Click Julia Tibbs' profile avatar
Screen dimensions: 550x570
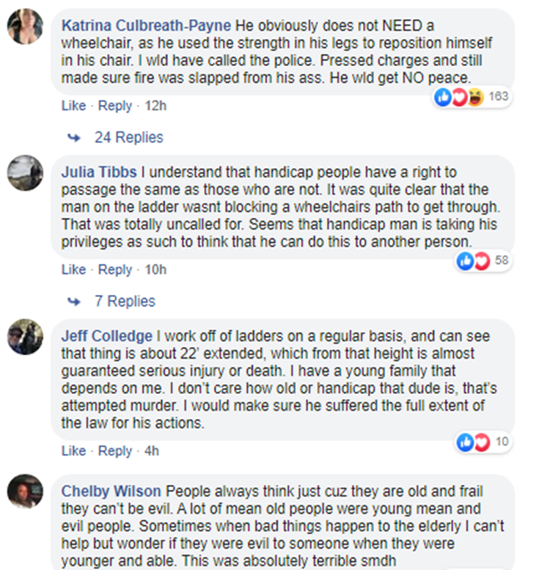click(x=24, y=173)
